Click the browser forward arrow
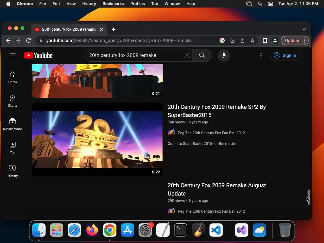The width and height of the screenshot is (324, 243). point(18,40)
